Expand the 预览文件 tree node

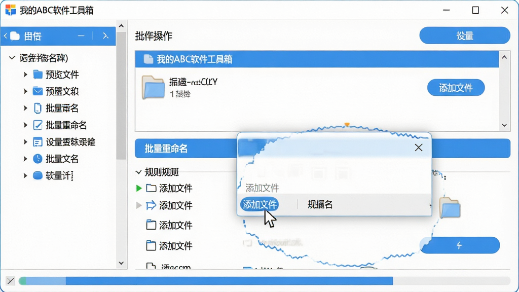click(25, 75)
